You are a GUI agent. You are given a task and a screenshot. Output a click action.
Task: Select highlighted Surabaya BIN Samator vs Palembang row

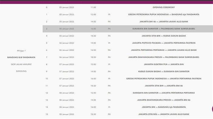coord(128,29)
